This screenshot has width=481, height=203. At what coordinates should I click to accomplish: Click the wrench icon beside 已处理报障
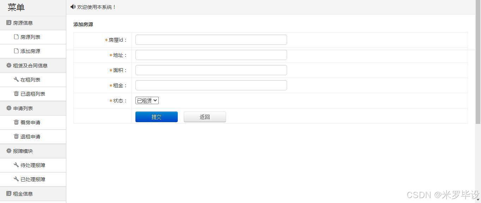(16, 179)
